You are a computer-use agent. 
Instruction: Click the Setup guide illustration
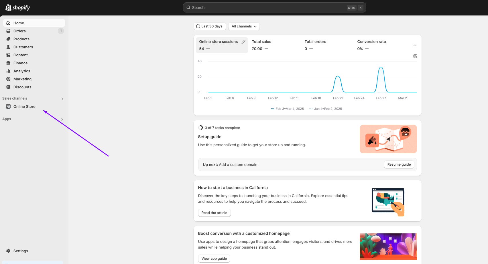pyautogui.click(x=388, y=139)
